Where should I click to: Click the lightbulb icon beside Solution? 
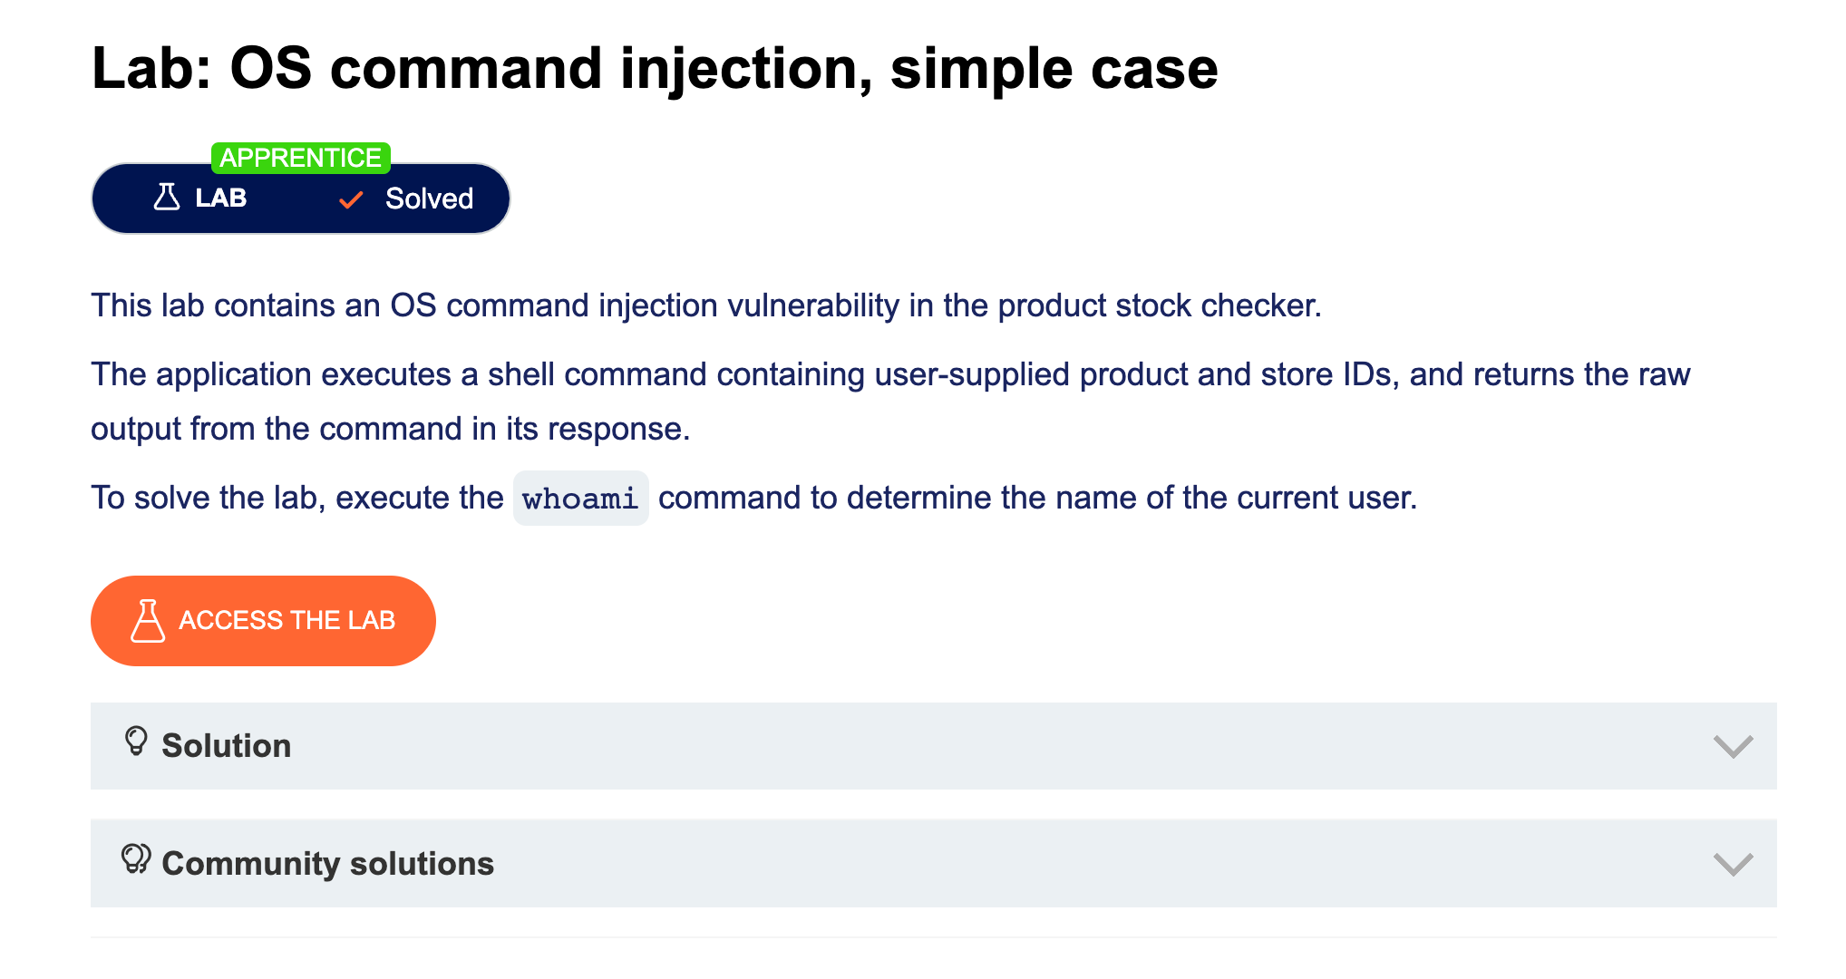[x=136, y=742]
